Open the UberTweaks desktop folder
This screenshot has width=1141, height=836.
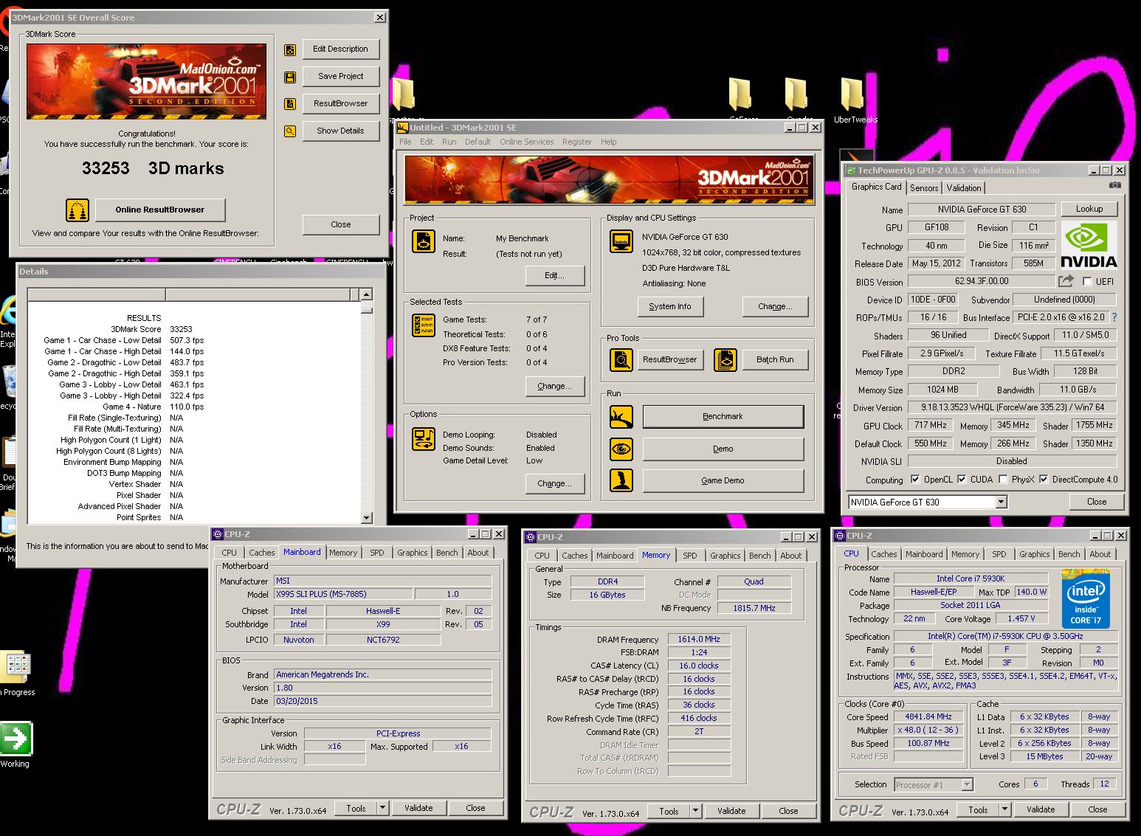click(854, 100)
